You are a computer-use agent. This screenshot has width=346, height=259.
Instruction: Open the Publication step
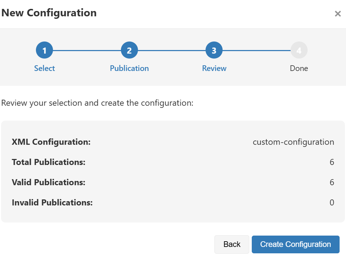[129, 68]
